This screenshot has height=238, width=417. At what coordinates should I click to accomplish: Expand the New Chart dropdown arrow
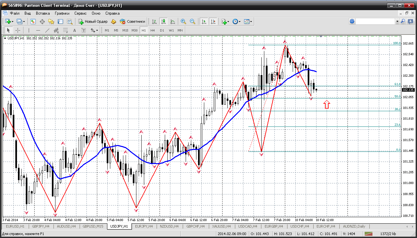pos(12,21)
